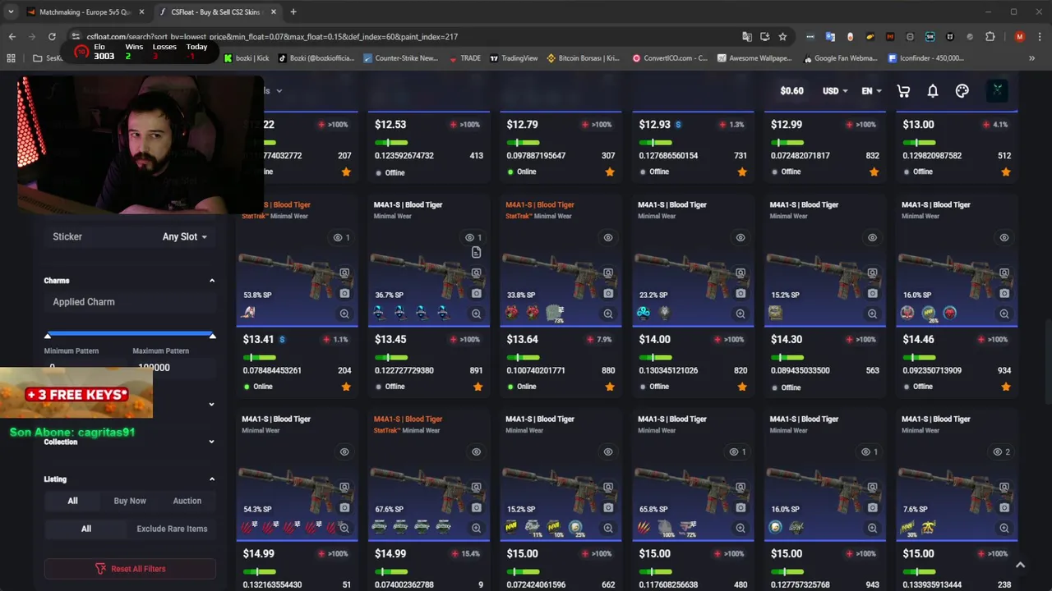This screenshot has width=1052, height=591.
Task: Zoom the $14.30 skin image
Action: [x=872, y=314]
